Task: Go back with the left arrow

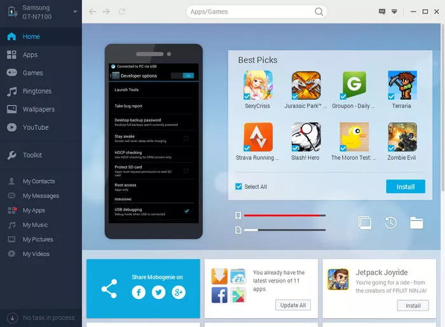Action: (x=93, y=11)
